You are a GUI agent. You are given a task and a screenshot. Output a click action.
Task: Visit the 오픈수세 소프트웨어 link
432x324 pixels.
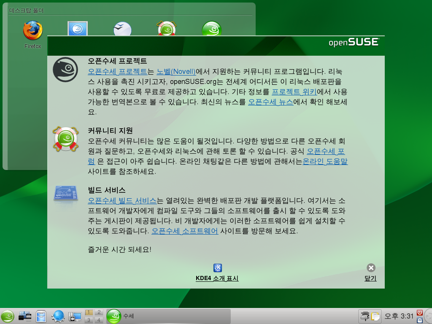185,231
